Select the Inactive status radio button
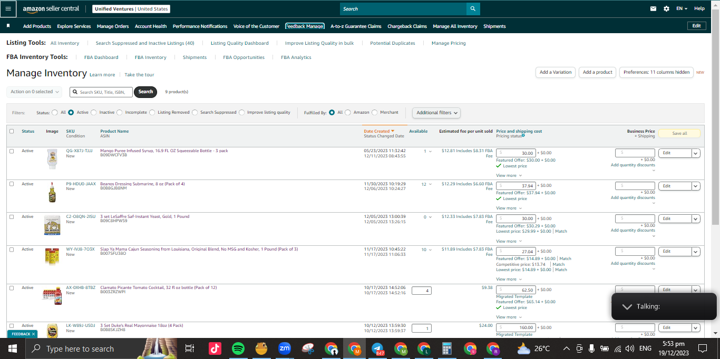 pos(94,112)
